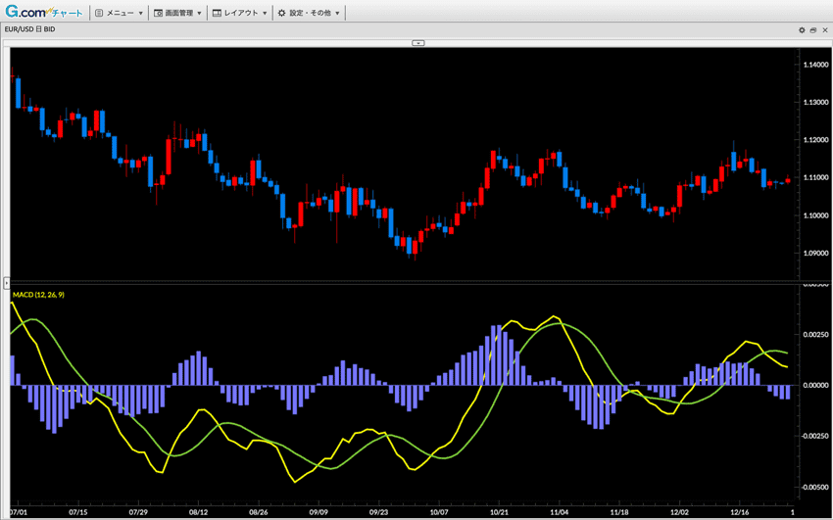
Task: Expand the 画面管理 dropdown arrow
Action: (200, 14)
